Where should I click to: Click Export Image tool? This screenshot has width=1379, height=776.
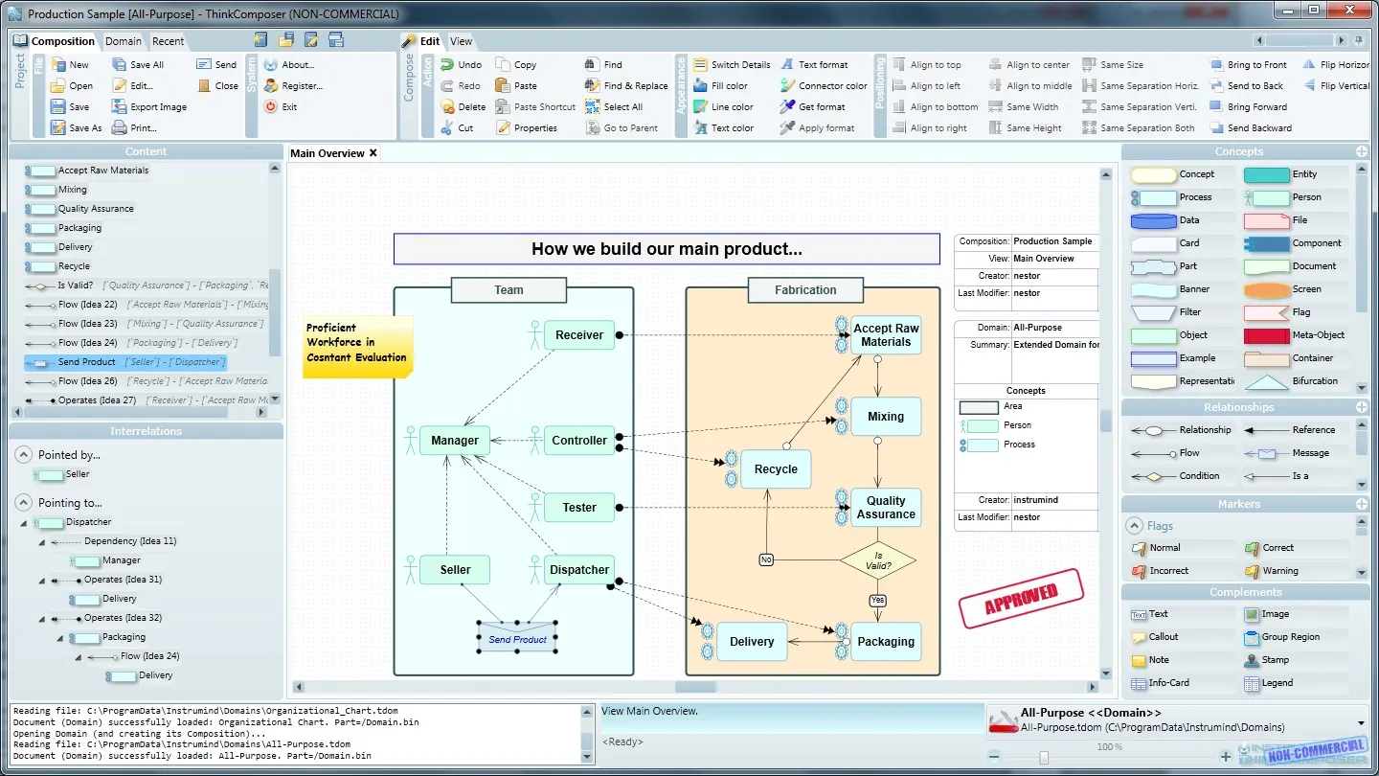tap(149, 107)
